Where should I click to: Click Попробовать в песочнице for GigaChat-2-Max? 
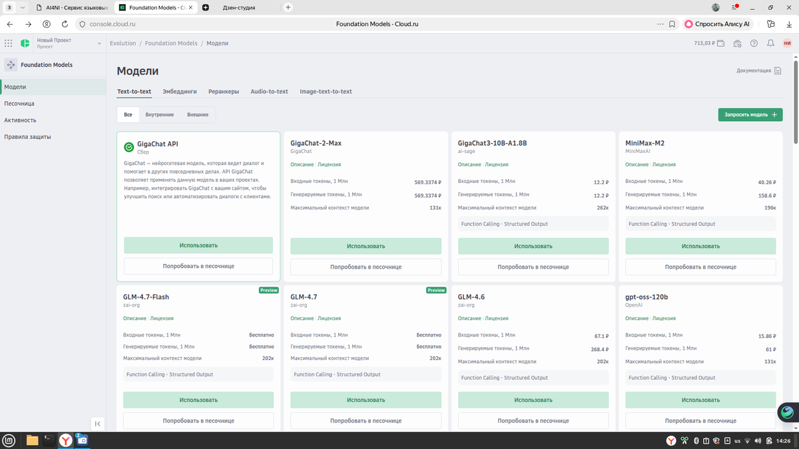coord(366,267)
